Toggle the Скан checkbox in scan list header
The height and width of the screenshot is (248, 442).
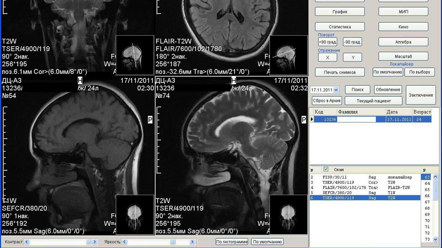point(326,169)
